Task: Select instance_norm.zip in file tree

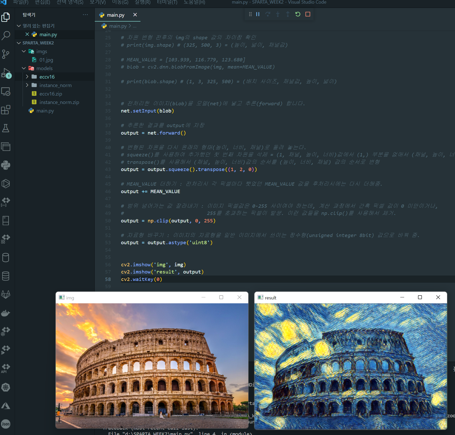Action: [59, 102]
